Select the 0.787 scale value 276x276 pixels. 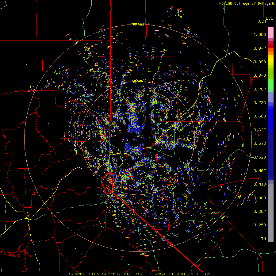[260, 89]
